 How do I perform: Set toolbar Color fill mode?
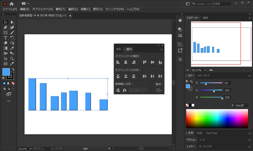(x=4, y=83)
